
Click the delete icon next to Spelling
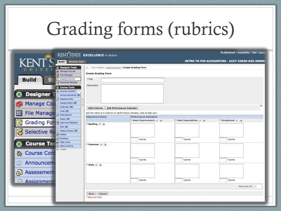103,124
